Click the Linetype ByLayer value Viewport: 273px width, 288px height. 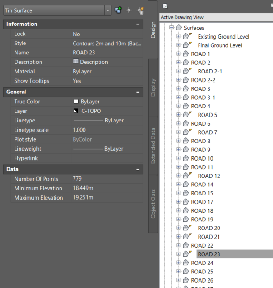[x=108, y=121]
